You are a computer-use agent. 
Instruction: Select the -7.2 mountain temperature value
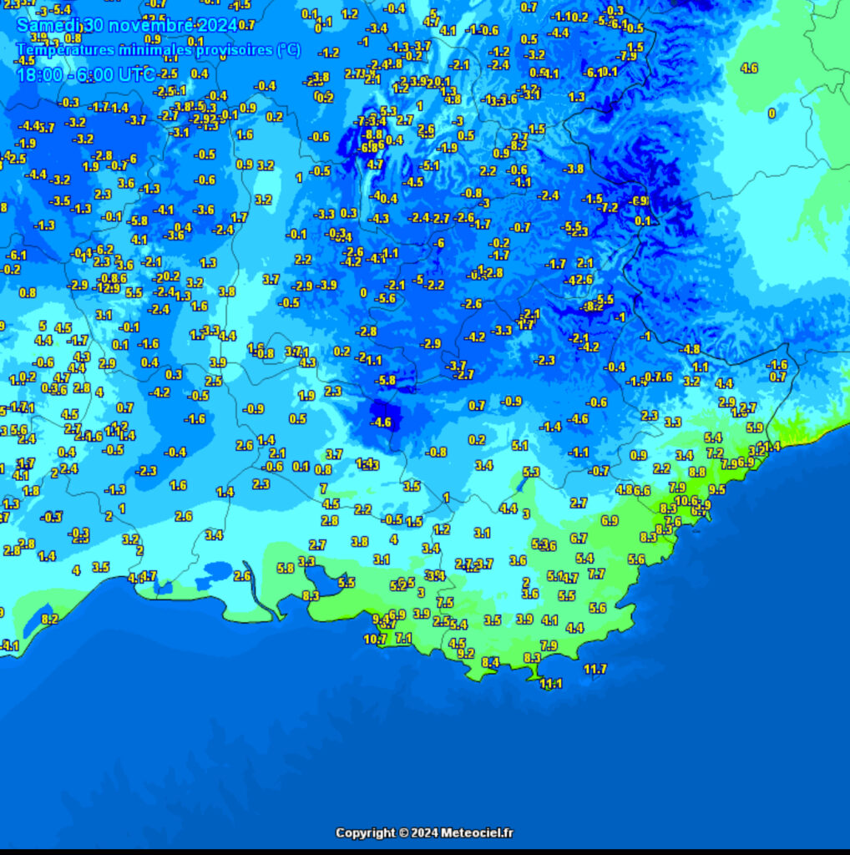609,207
